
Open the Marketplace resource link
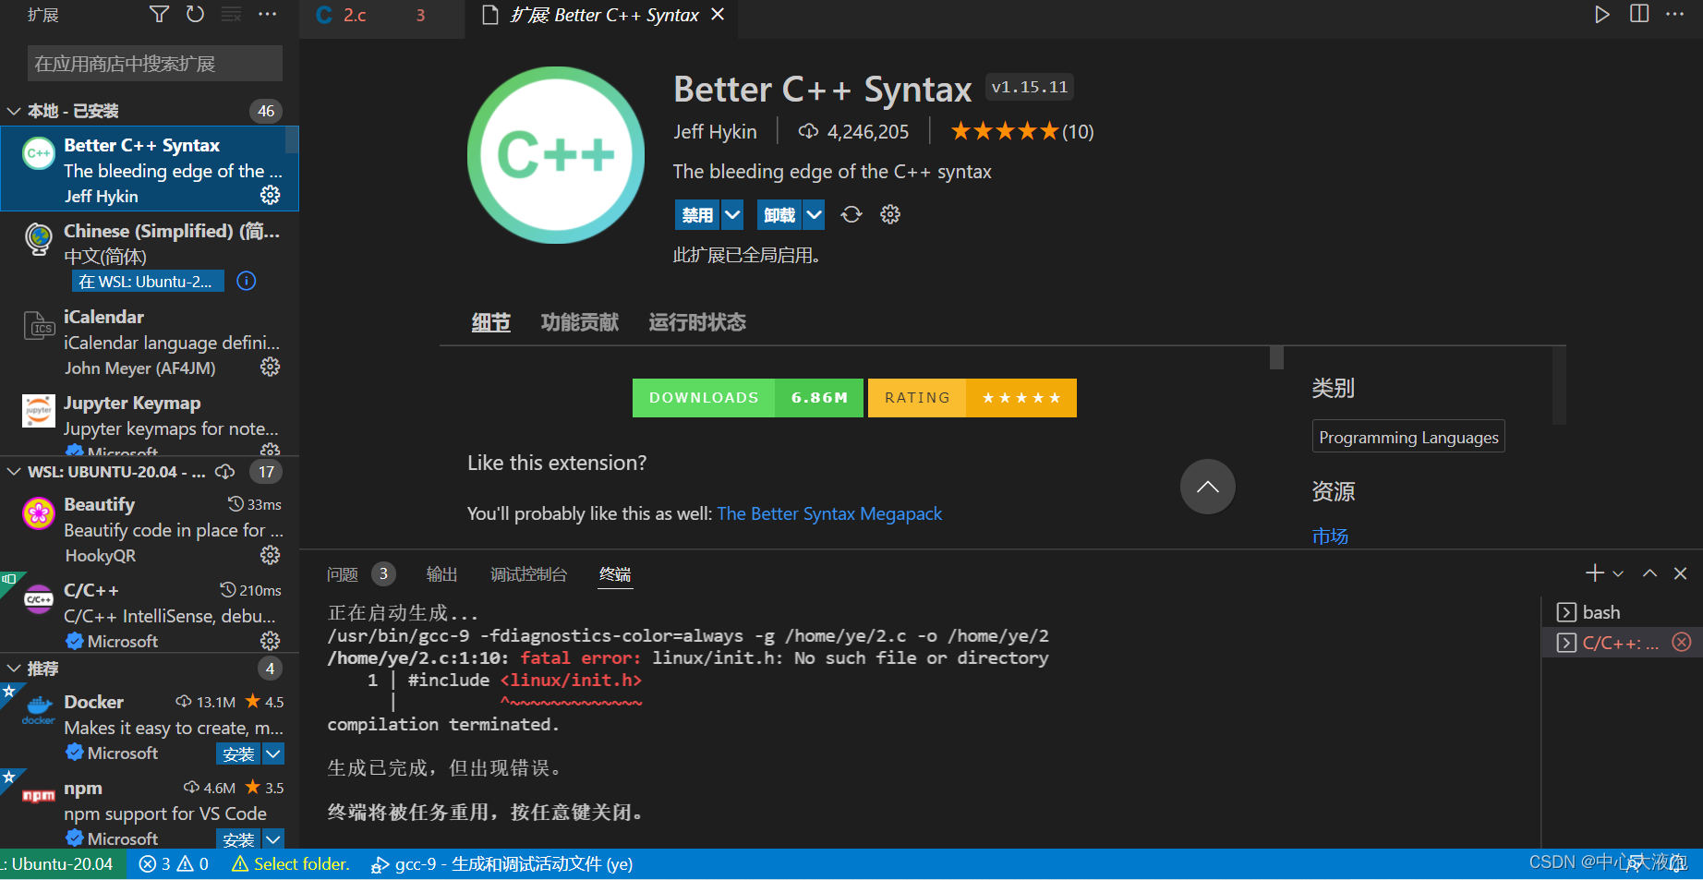(1330, 536)
